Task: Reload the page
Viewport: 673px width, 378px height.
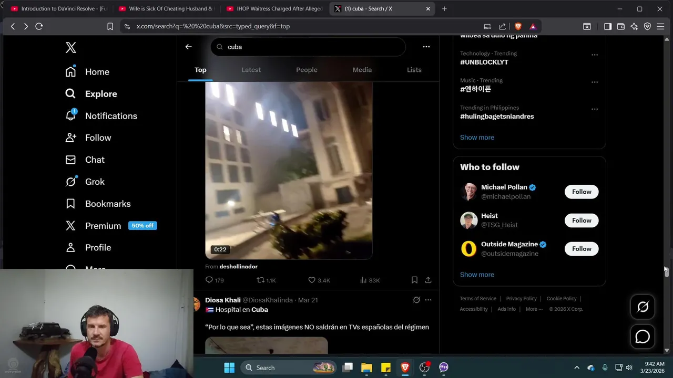Action: (39, 26)
